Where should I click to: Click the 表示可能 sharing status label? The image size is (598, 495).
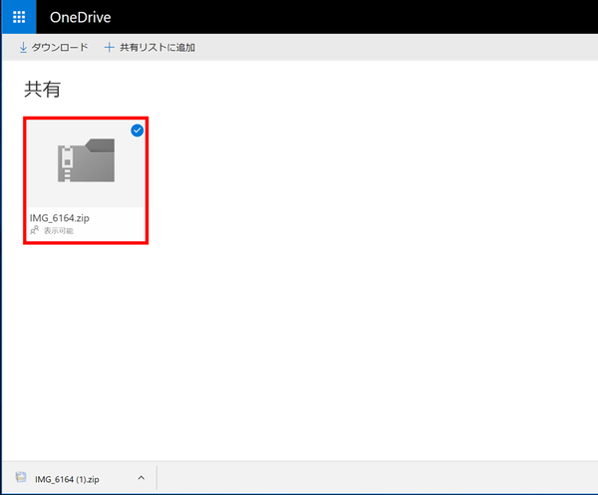pyautogui.click(x=59, y=230)
